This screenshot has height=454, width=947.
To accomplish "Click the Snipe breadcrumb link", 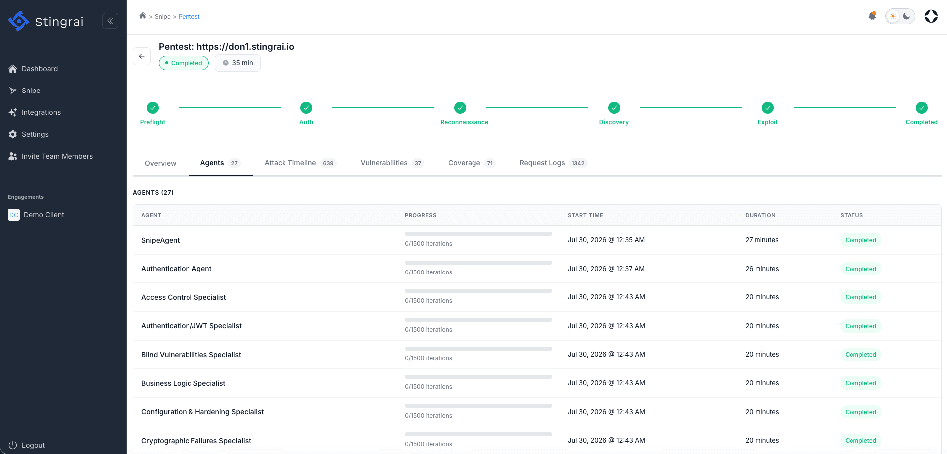I will pos(163,17).
